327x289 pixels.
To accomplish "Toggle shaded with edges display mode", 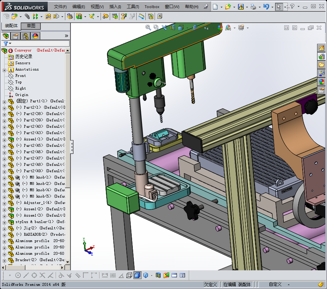I will [x=137, y=275].
